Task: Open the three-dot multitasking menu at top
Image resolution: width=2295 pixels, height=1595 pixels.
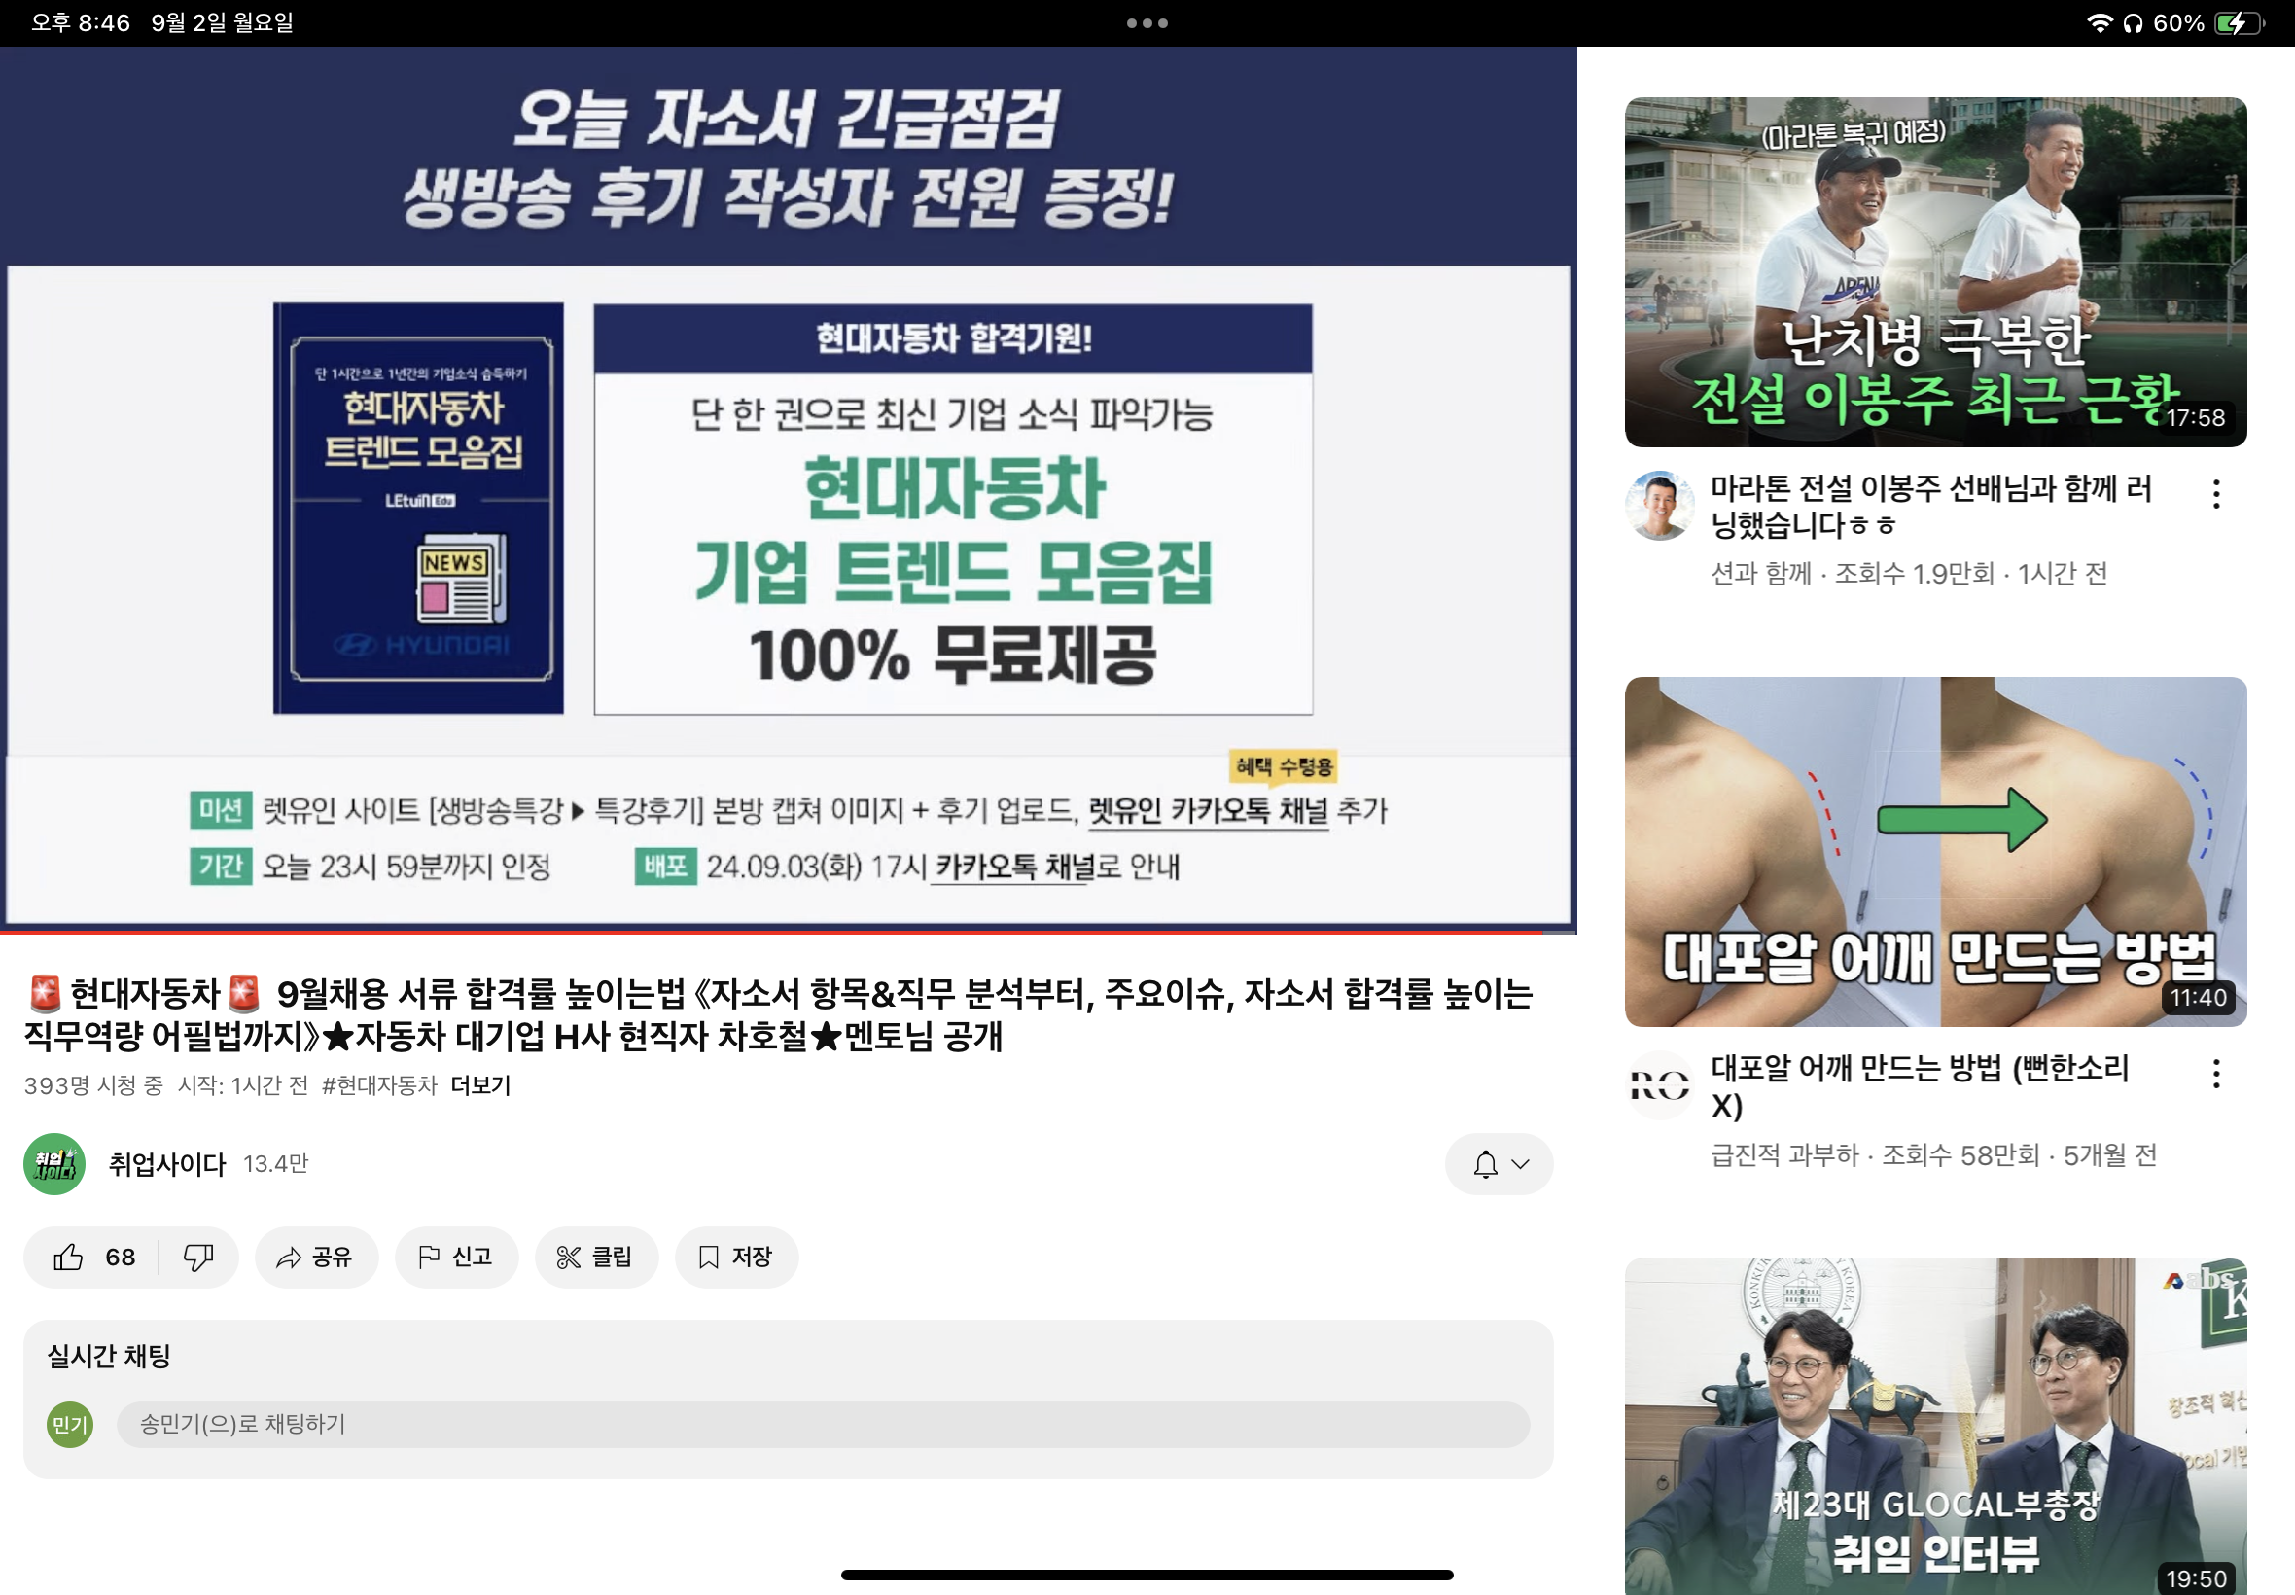Action: click(x=1147, y=23)
